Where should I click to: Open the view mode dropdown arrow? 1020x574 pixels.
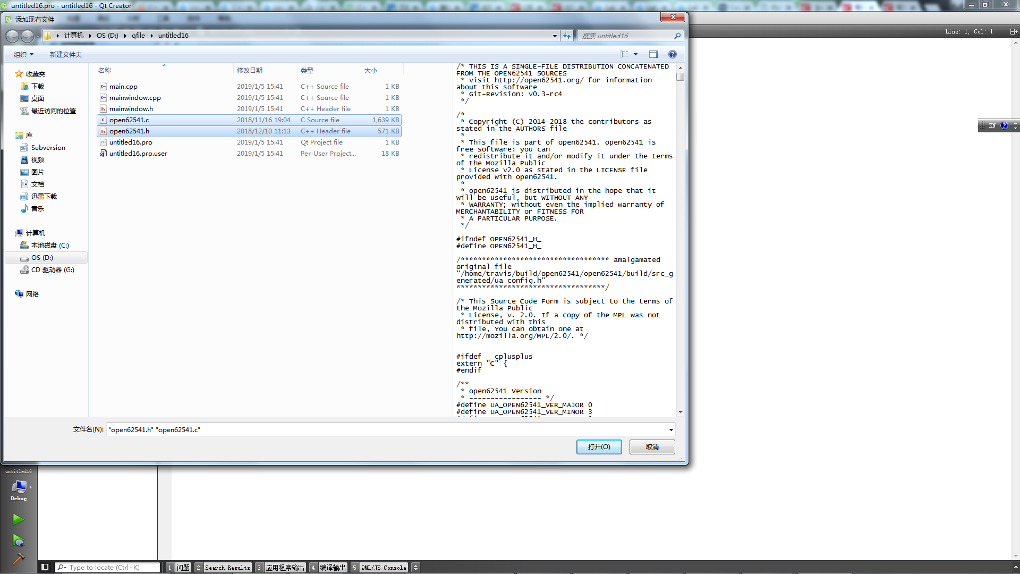coord(635,54)
